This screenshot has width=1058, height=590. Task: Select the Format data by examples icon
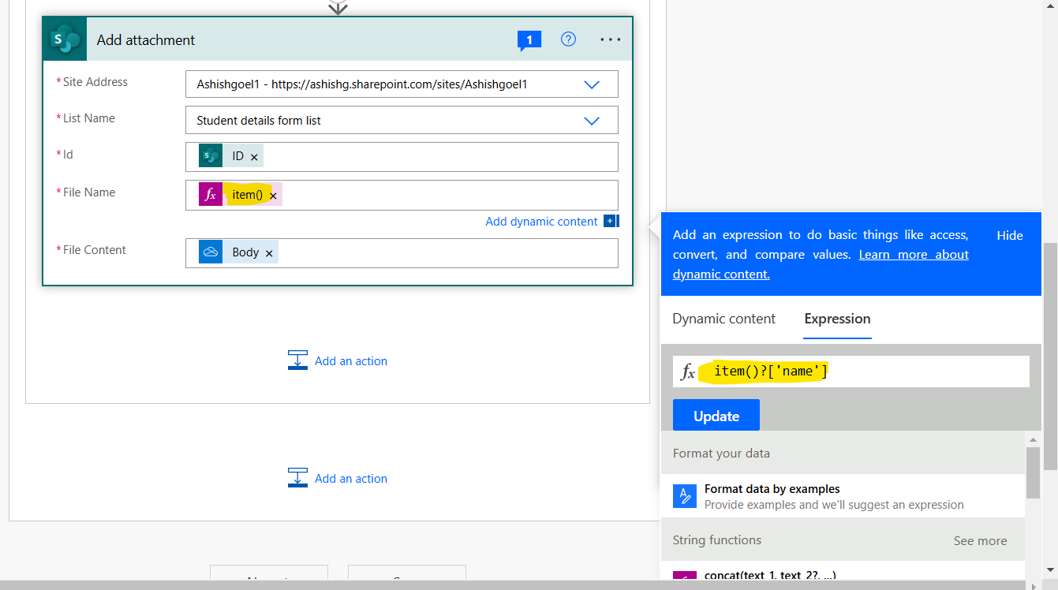click(683, 495)
